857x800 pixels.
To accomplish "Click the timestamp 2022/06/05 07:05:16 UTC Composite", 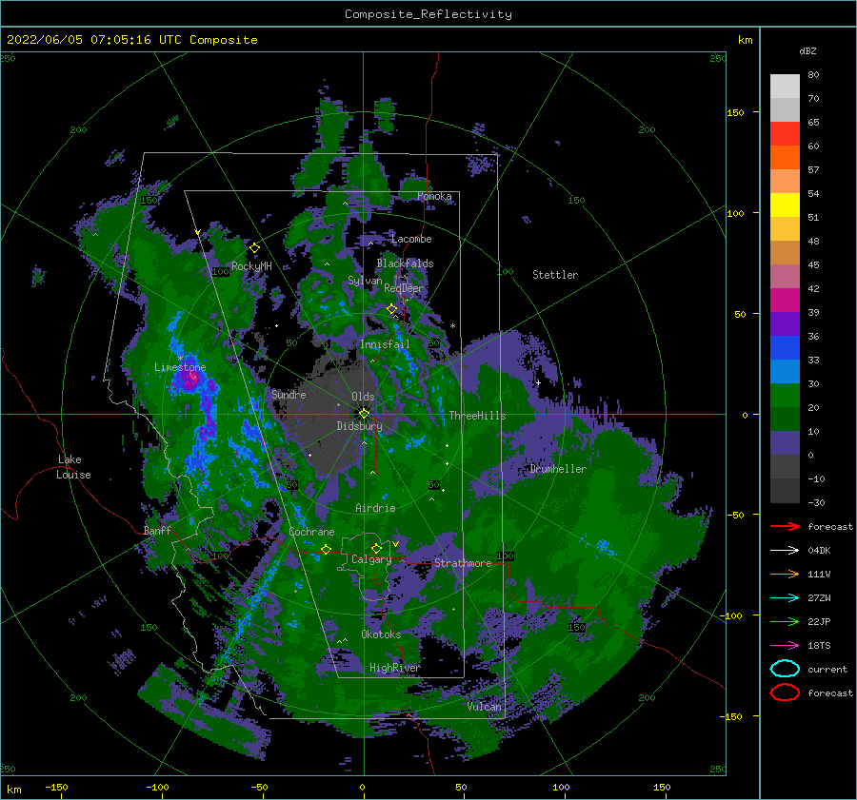I will pos(131,40).
